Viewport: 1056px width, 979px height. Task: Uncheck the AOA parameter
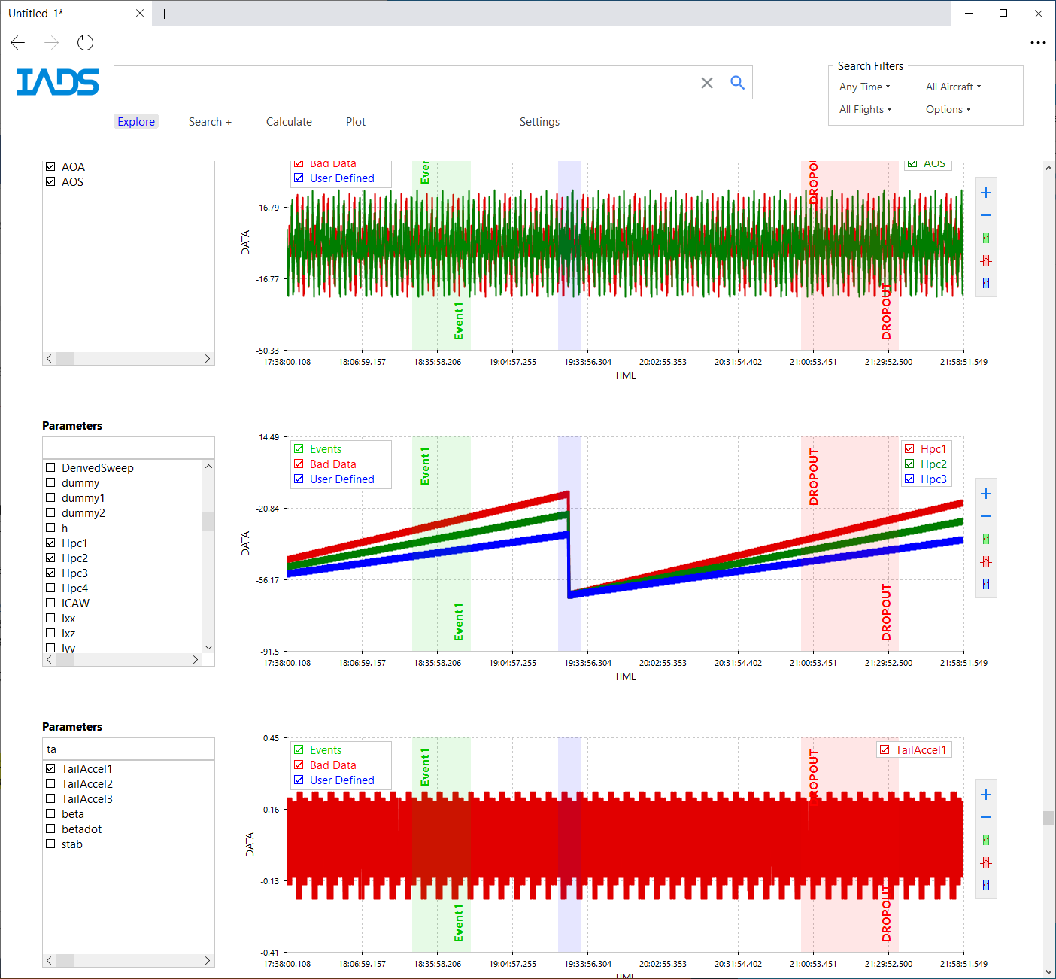50,166
